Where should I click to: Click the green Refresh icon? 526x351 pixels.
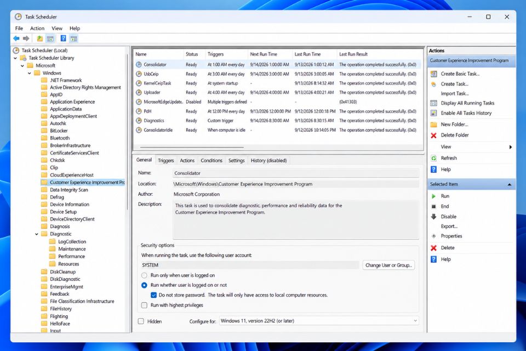[433, 158]
